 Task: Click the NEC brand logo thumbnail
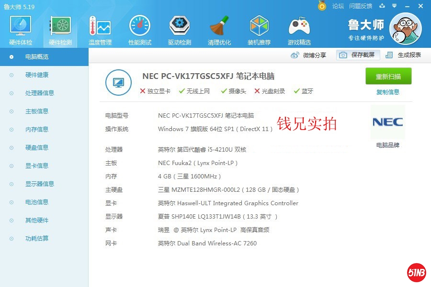[x=387, y=122]
